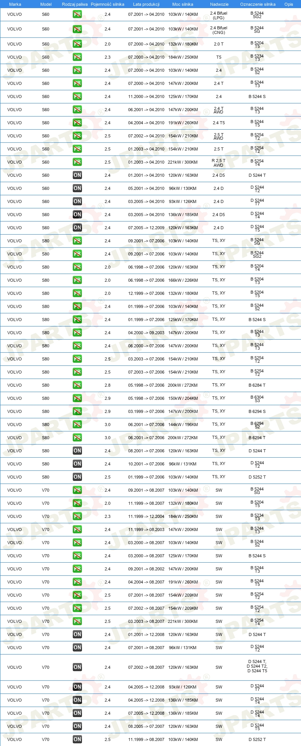Select the diesel ON icon in the 08.2005 -> 07.2007 row

pos(77,726)
